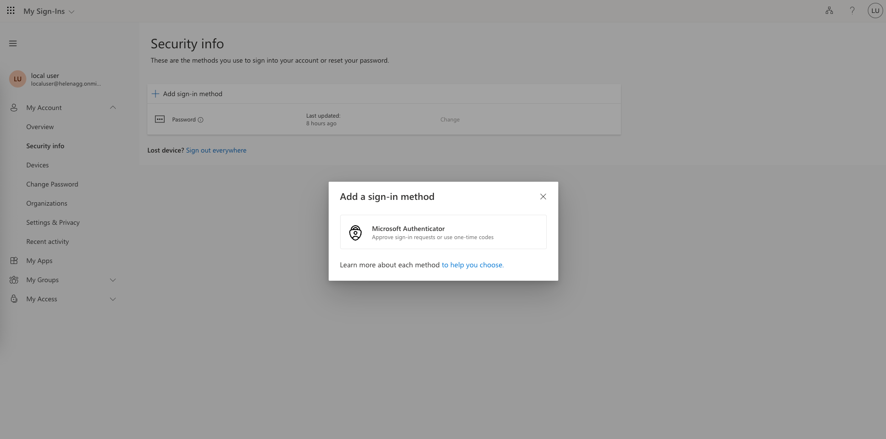Close the Add a sign-in method dialog

[x=543, y=197]
